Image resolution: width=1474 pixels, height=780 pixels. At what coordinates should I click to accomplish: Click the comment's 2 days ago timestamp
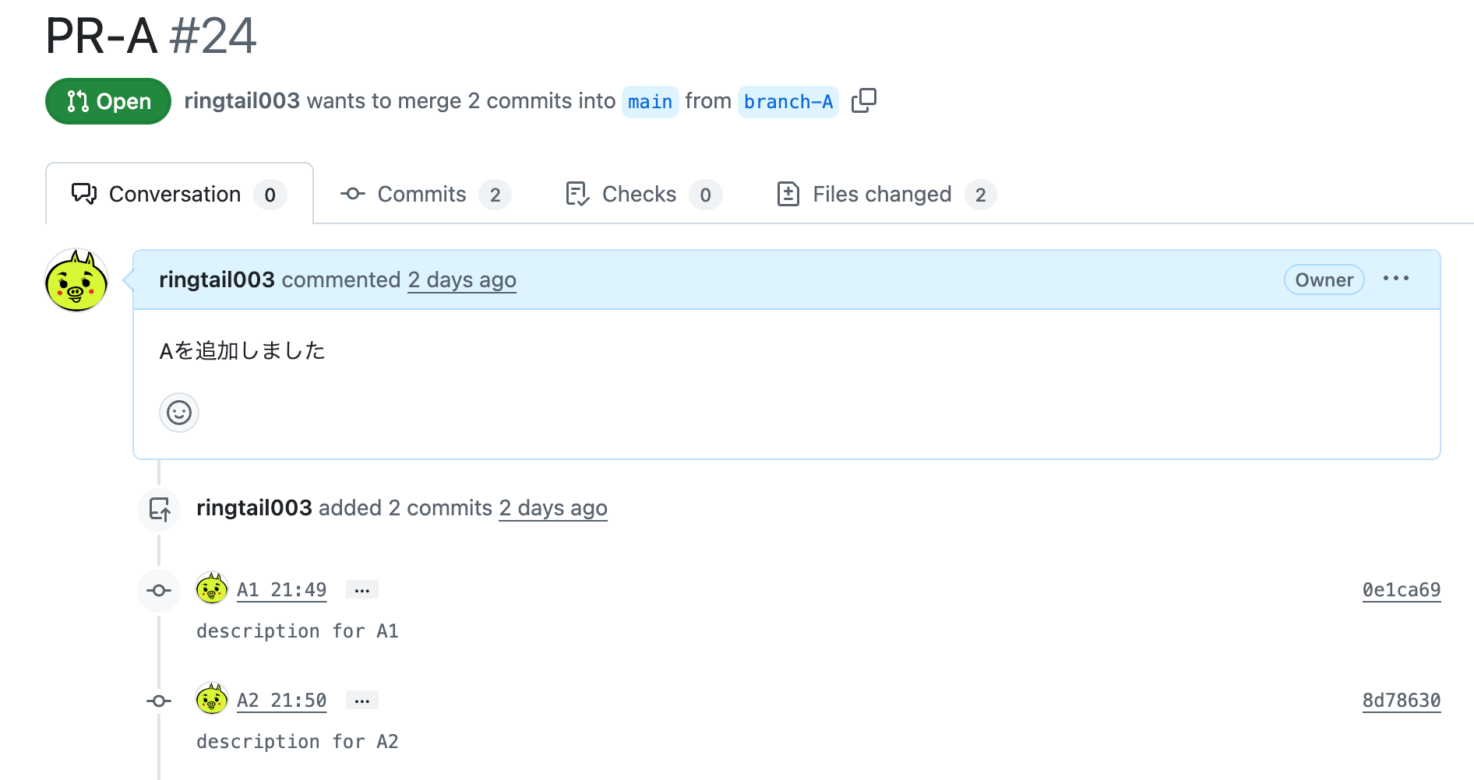point(462,280)
